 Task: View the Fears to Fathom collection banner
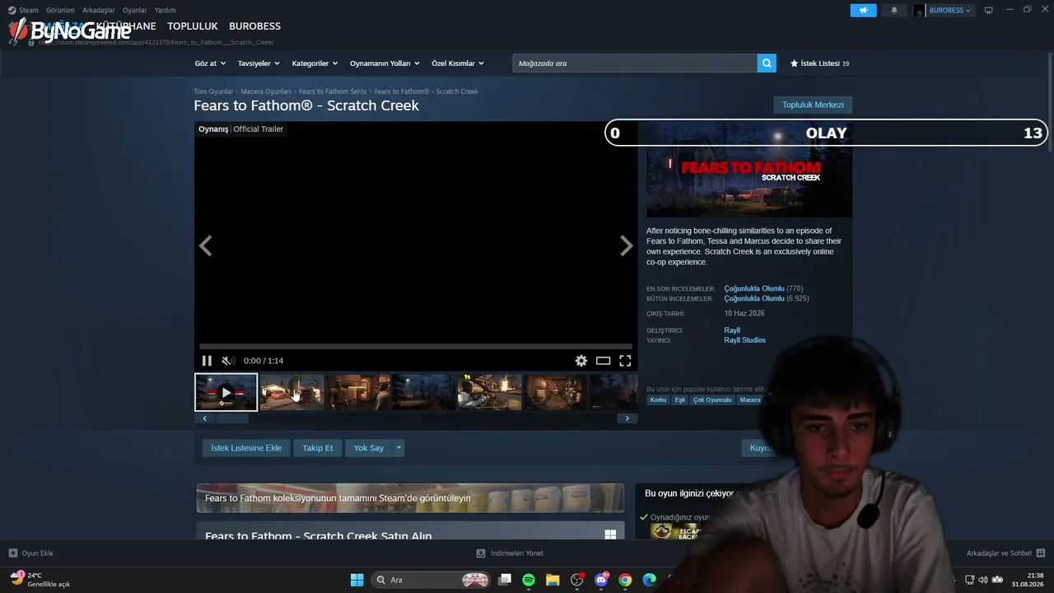click(x=410, y=498)
